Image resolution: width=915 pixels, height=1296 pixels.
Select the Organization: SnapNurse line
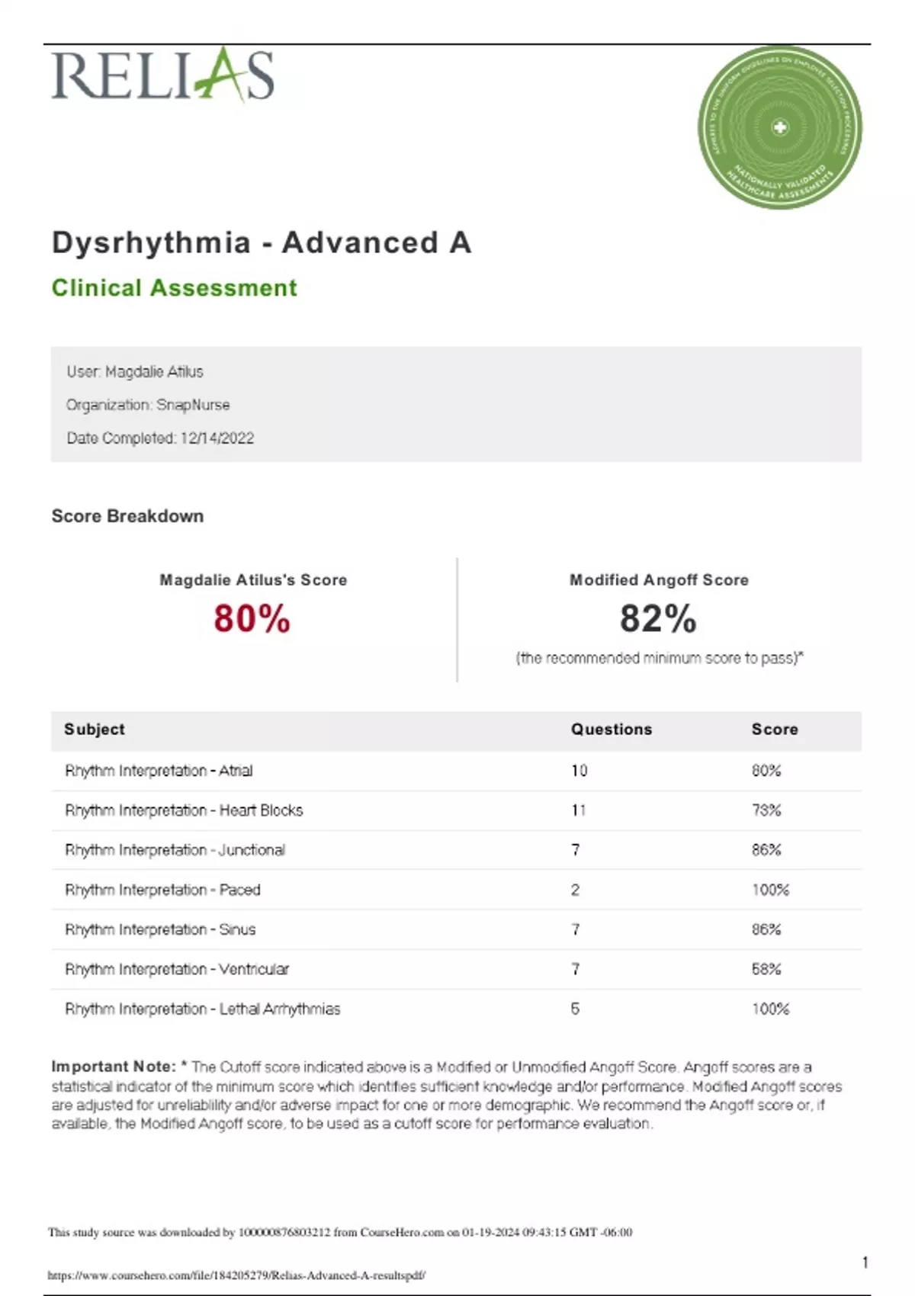tap(148, 405)
